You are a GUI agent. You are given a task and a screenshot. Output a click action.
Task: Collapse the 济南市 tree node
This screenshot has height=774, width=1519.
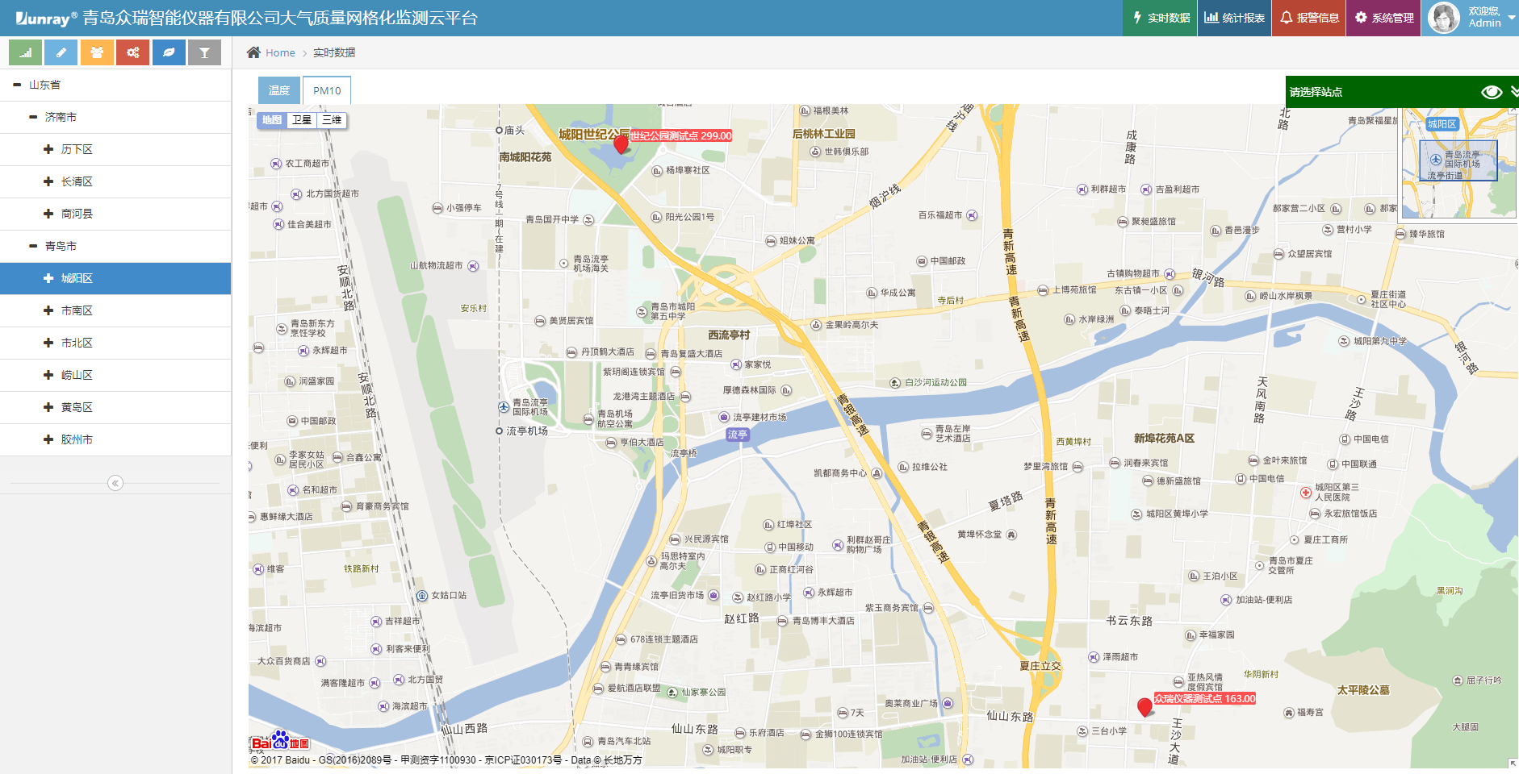[33, 117]
